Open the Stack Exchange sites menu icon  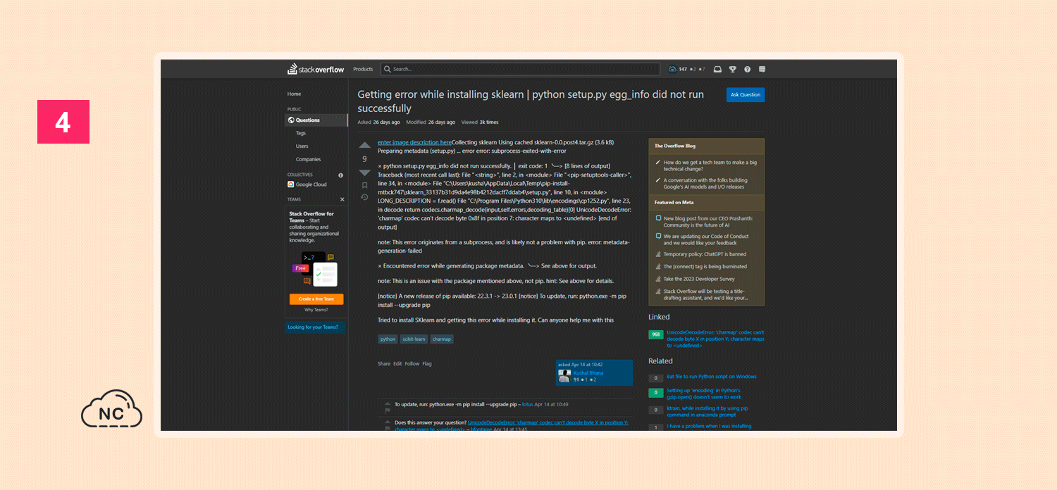762,69
